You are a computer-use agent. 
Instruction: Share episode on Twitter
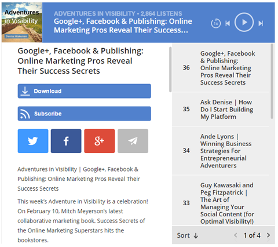click(x=33, y=141)
